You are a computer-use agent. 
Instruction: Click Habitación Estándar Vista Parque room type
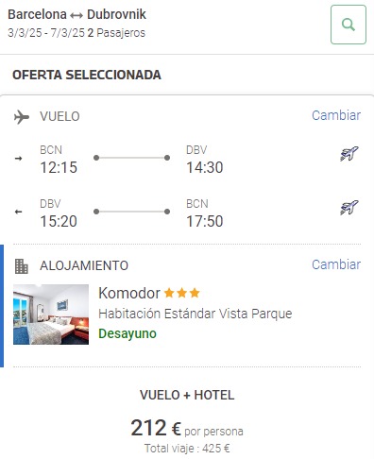[x=195, y=314]
